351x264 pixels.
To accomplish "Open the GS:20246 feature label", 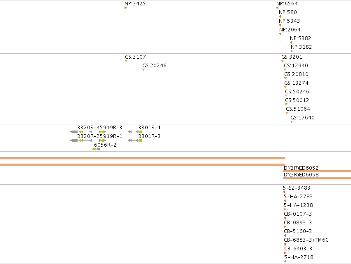I will click(x=154, y=66).
